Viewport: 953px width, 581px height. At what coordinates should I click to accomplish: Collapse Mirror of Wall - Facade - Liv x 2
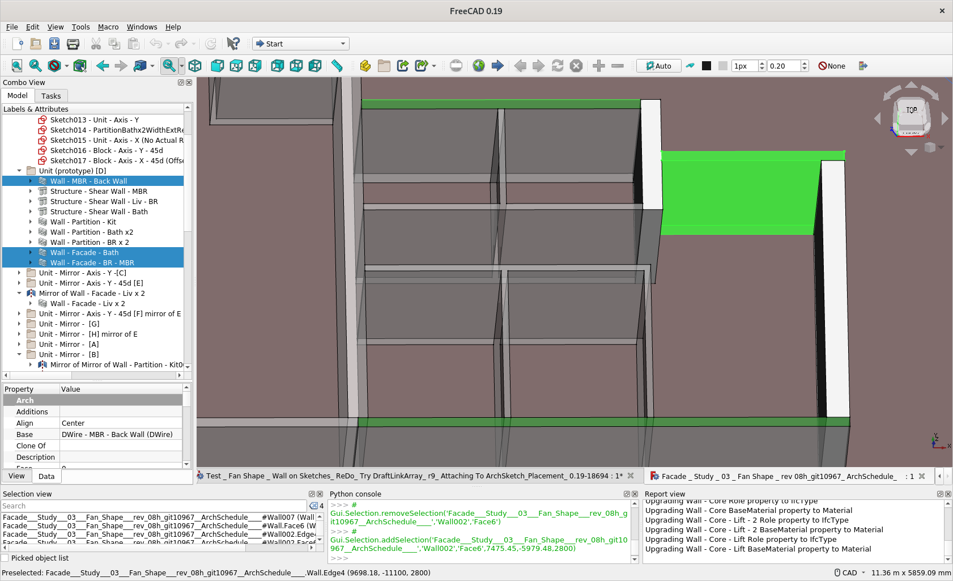coord(19,293)
